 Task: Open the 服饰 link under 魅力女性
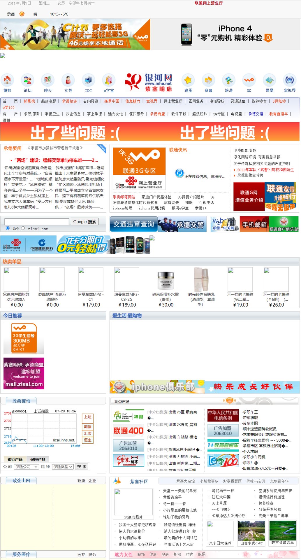pyautogui.click(x=141, y=554)
